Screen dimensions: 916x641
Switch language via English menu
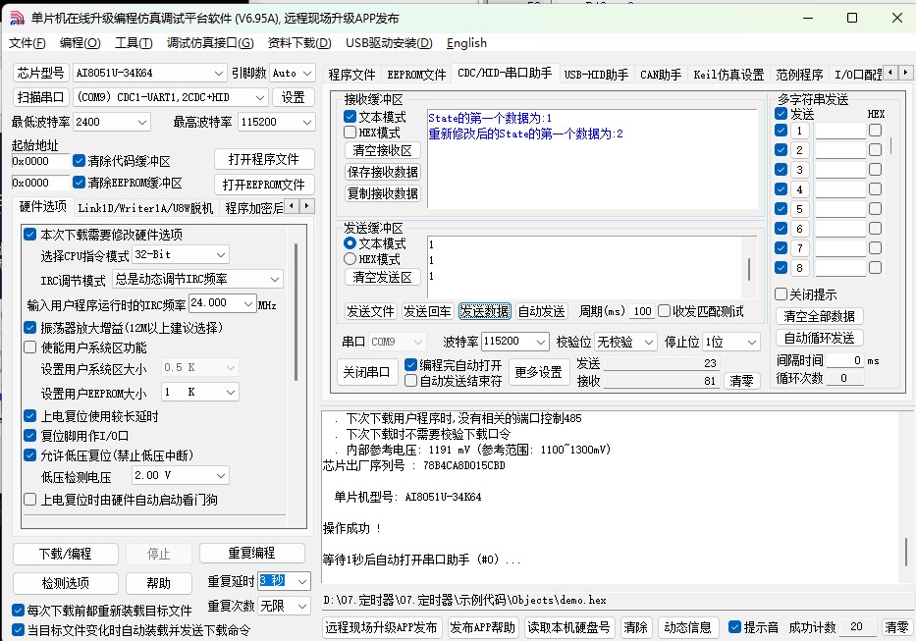tap(466, 42)
